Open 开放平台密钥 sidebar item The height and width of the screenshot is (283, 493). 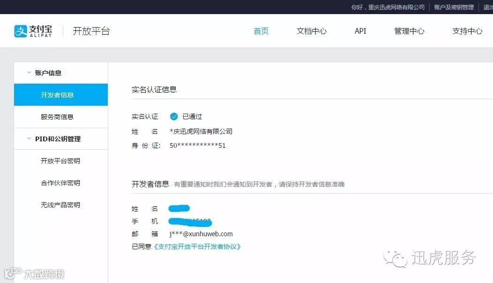[61, 160]
